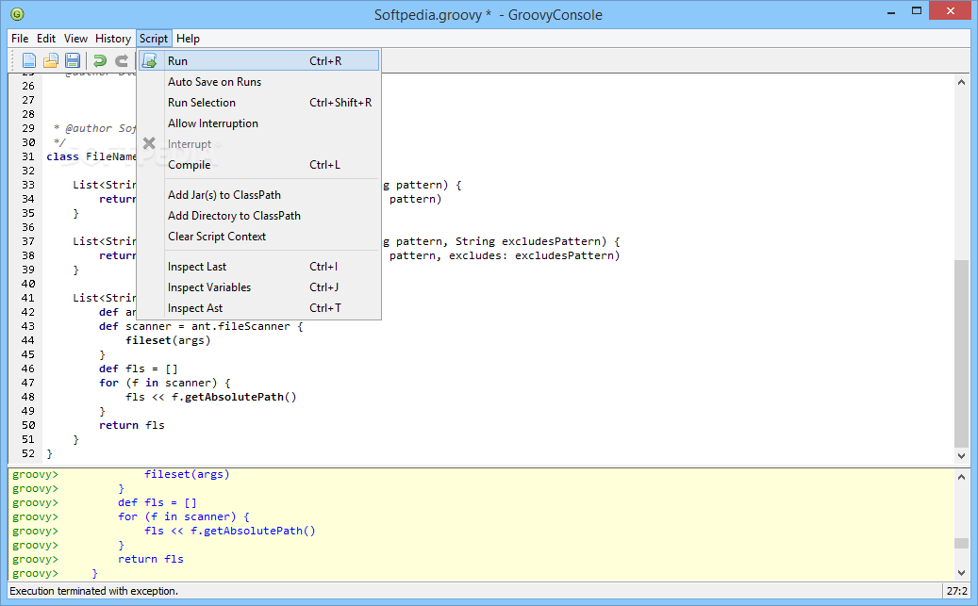
Task: Click the Run script icon in menu
Action: pyautogui.click(x=150, y=61)
